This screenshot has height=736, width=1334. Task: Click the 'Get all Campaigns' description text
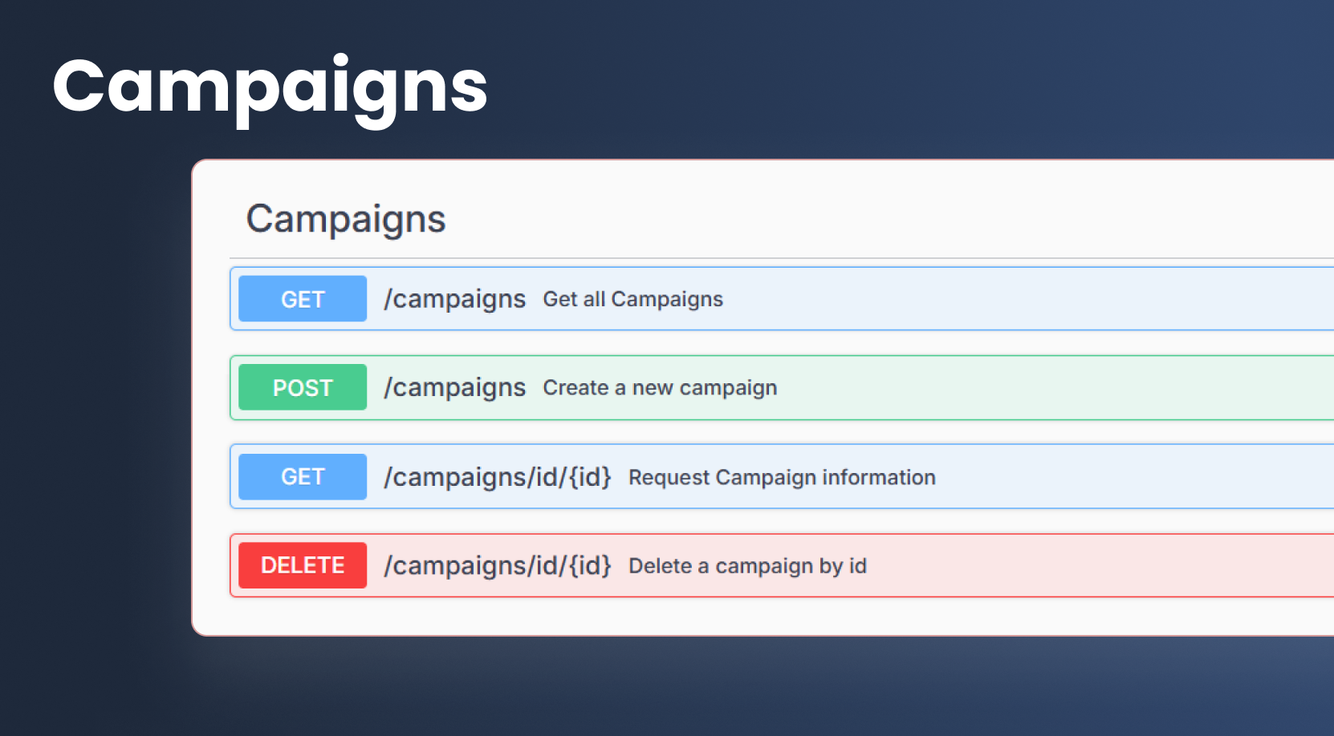(x=632, y=299)
